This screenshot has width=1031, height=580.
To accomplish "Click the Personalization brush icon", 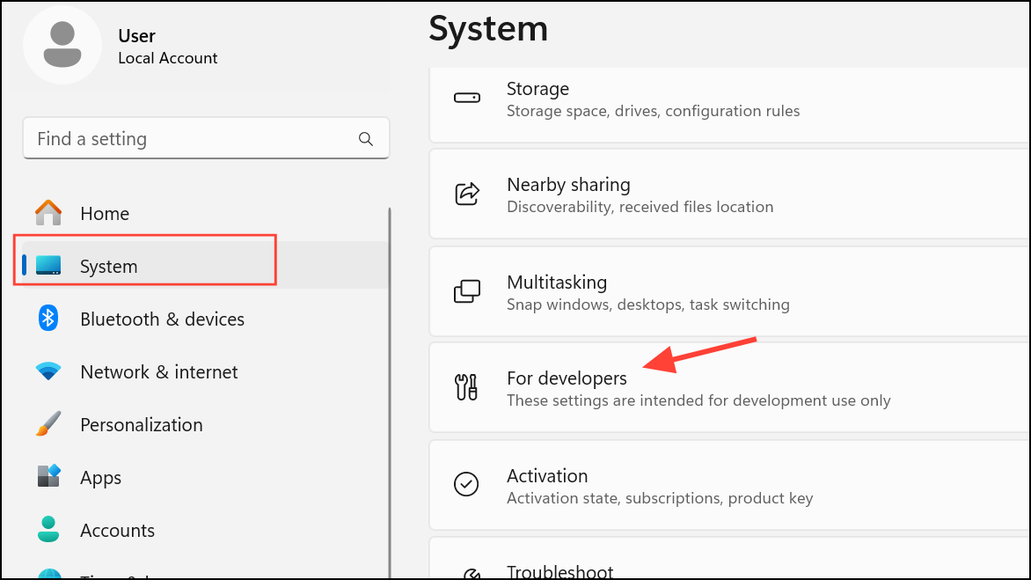I will (48, 424).
